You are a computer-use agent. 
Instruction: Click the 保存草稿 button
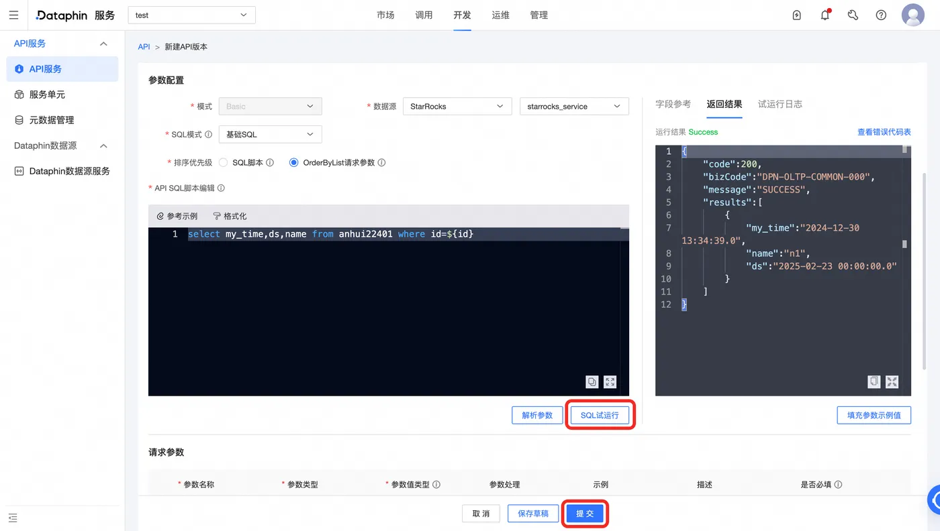coord(533,514)
